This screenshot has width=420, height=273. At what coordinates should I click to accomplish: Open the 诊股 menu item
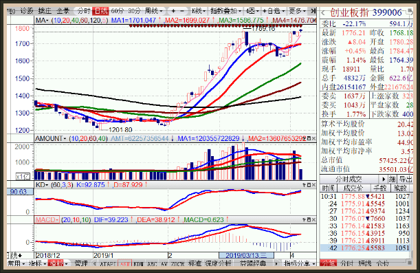click(x=27, y=11)
